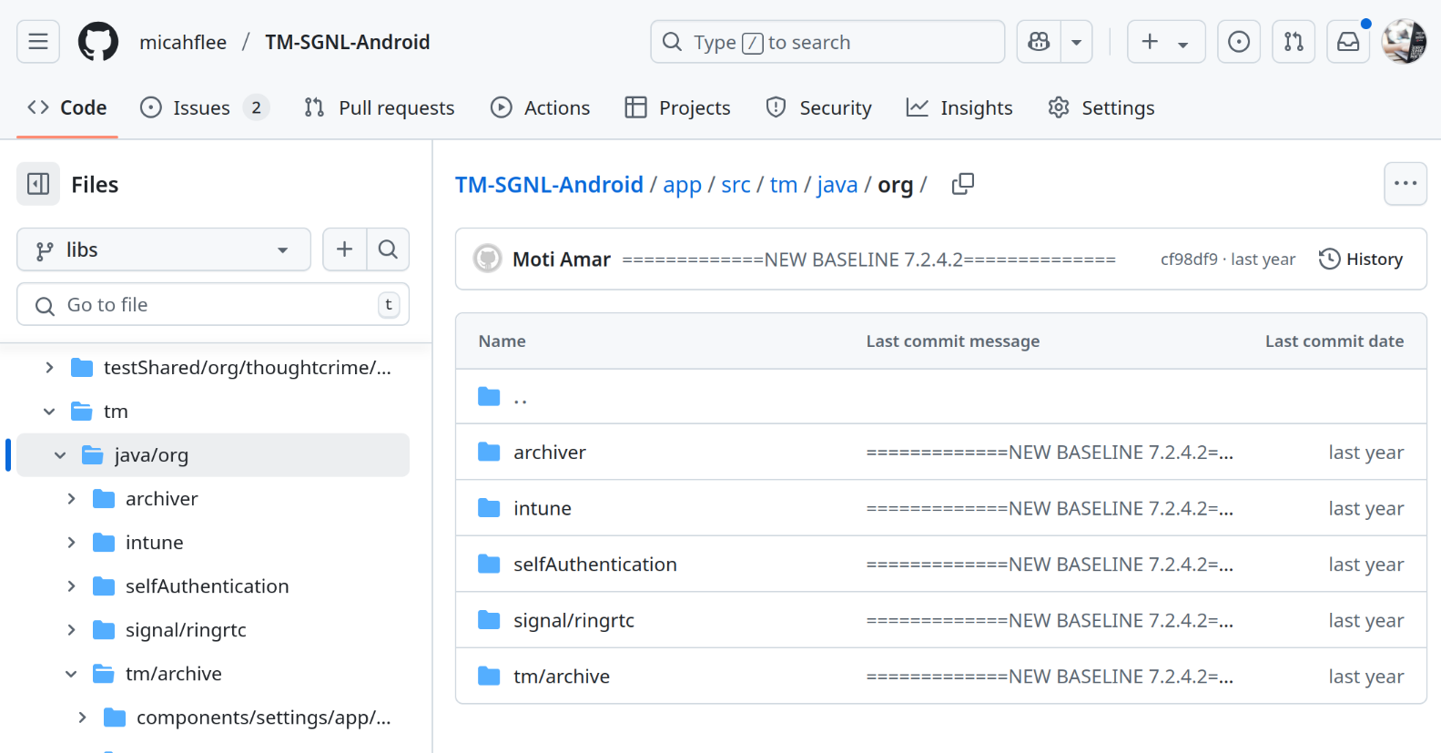The height and width of the screenshot is (753, 1441).
Task: Open the NEW BASELINE 7.2.4.2 commit message
Action: 868,259
